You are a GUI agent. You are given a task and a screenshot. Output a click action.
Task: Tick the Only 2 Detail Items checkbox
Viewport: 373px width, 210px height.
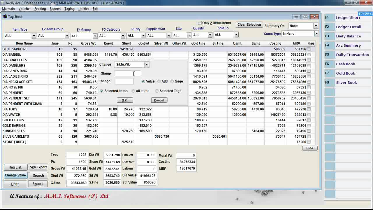[200, 23]
